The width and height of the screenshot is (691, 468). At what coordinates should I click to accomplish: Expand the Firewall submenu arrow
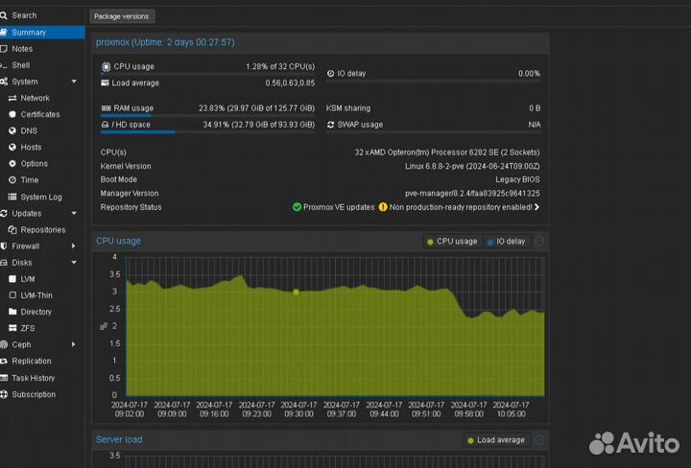(74, 246)
